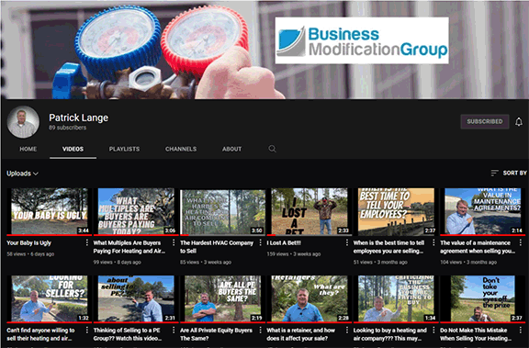This screenshot has width=529, height=348.
Task: Open the Sort By icon
Action: point(494,173)
